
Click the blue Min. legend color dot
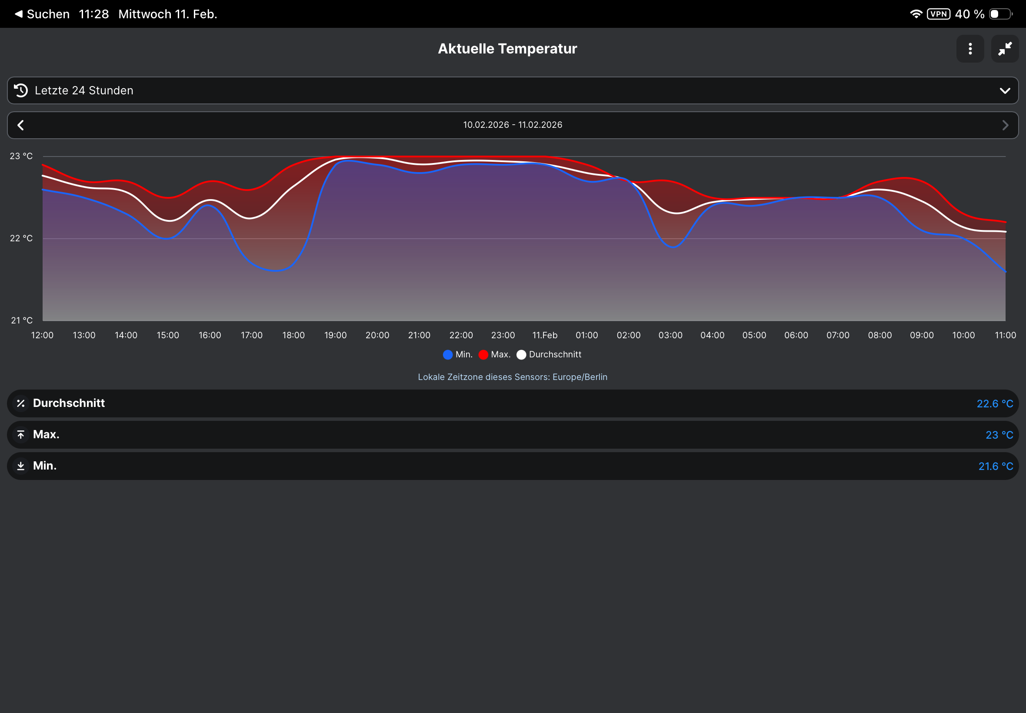click(x=447, y=355)
